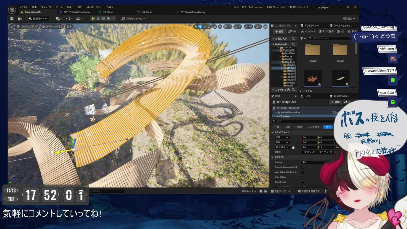Image resolution: width=407 pixels, height=229 pixels.
Task: Open the ファイル menu
Action: [23, 7]
